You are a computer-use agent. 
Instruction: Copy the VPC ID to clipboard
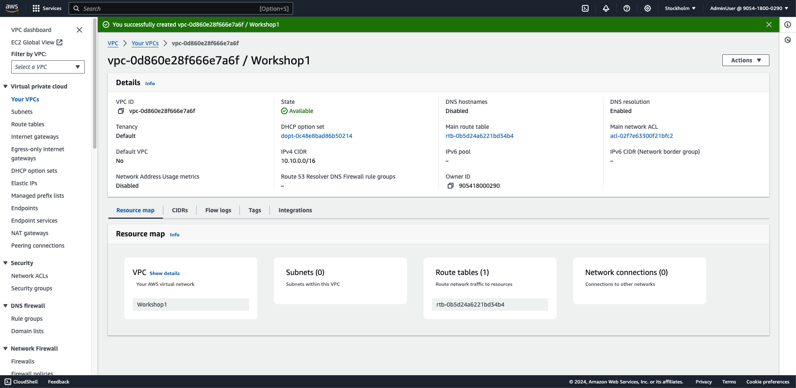(x=121, y=111)
